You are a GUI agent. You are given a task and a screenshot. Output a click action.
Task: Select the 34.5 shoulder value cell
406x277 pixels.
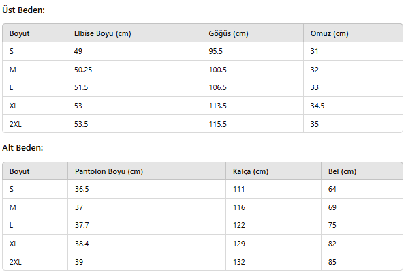pos(353,106)
